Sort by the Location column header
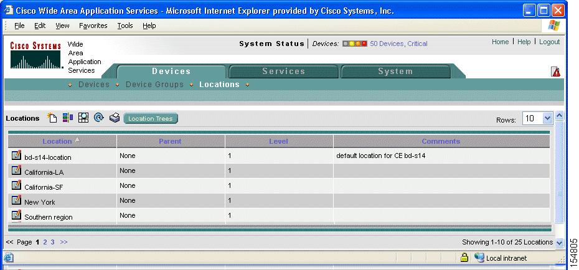The height and width of the screenshot is (270, 579). 57,141
